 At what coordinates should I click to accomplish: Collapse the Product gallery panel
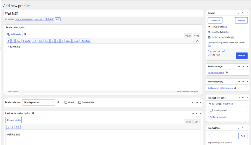tap(247, 81)
